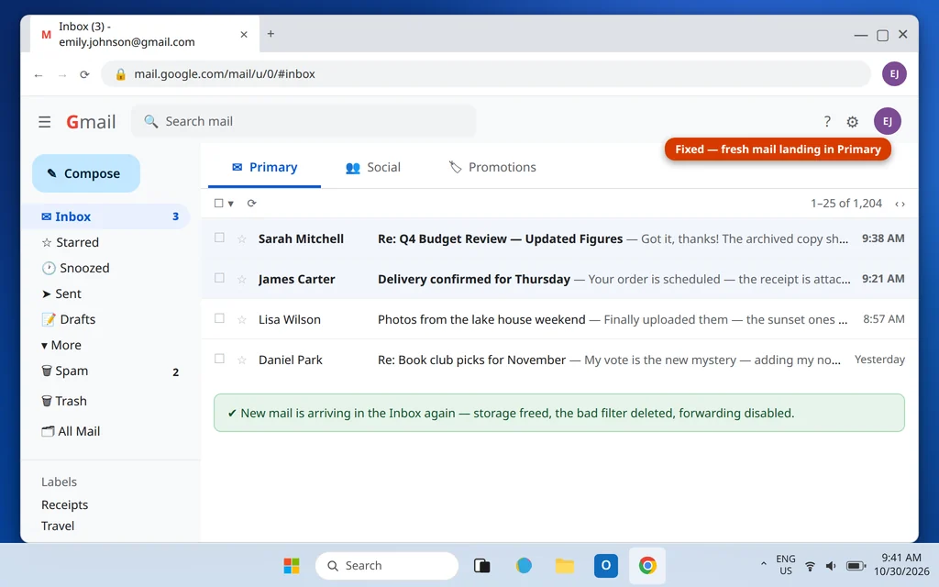Open the help question mark icon
Image resolution: width=939 pixels, height=587 pixels.
pyautogui.click(x=827, y=122)
